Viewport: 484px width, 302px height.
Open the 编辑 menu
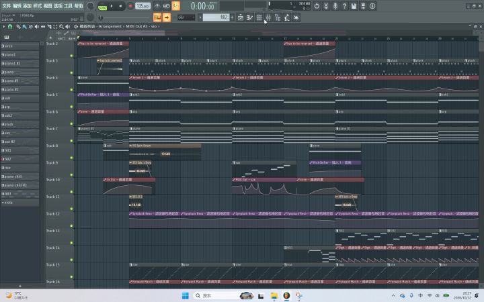[17, 5]
